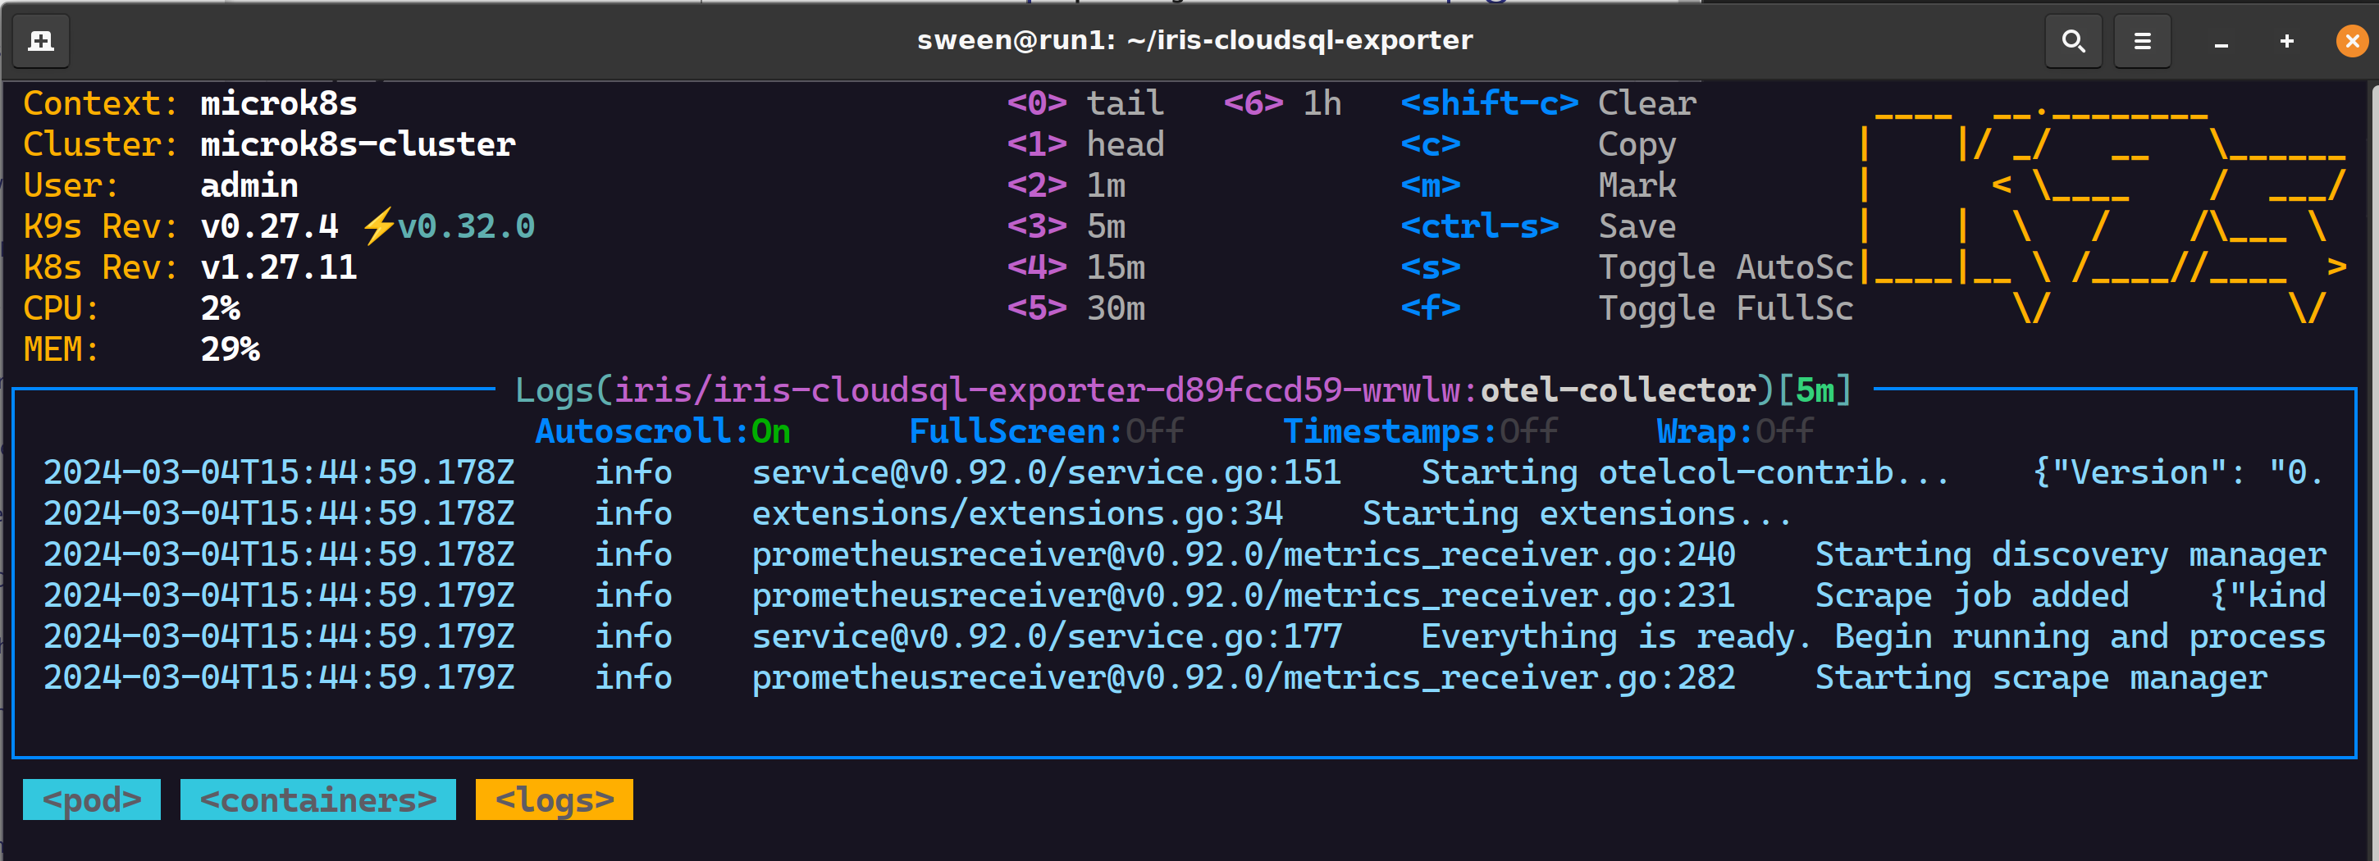
Task: Toggle the Timestamps Off indicator
Action: click(x=1419, y=431)
